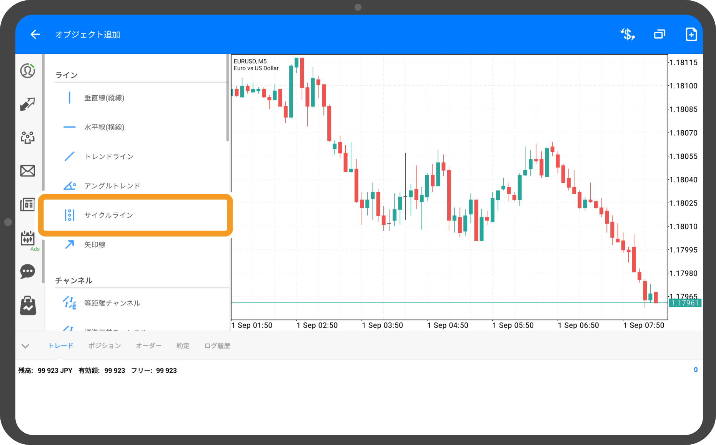The height and width of the screenshot is (445, 716).
Task: Click the 有効額 equity value
Action: point(115,370)
